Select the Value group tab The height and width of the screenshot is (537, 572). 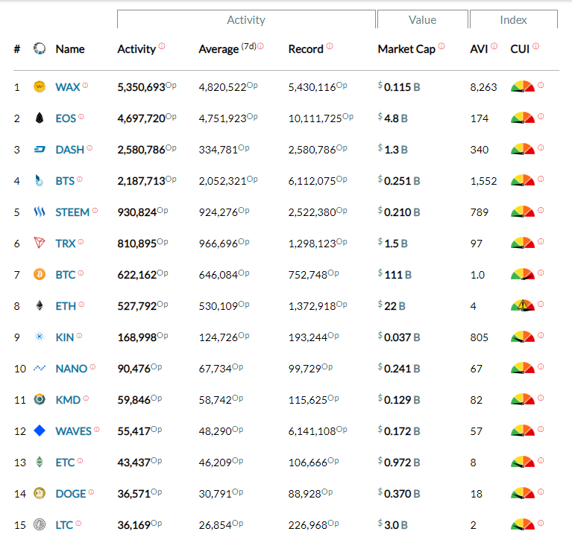(422, 19)
